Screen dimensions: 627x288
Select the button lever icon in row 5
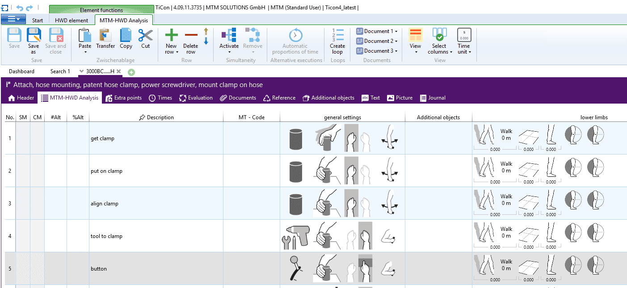(295, 268)
